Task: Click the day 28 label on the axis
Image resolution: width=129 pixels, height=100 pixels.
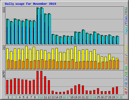Action: [x=110, y=97]
